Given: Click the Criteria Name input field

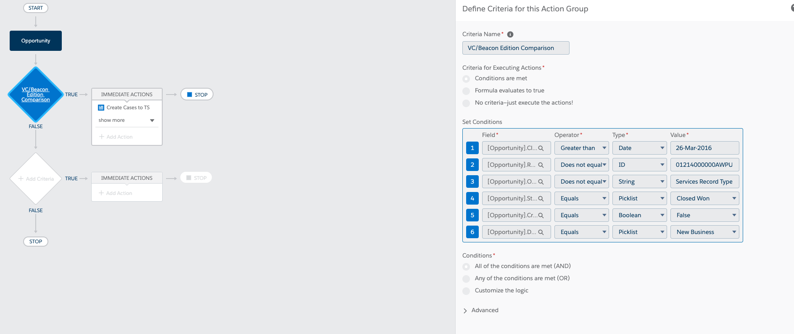Looking at the screenshot, I should (x=516, y=48).
